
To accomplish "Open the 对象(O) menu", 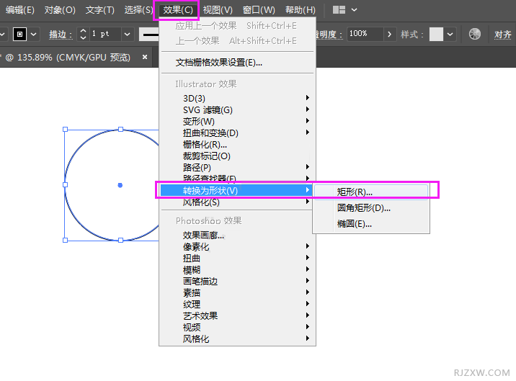I will click(60, 10).
